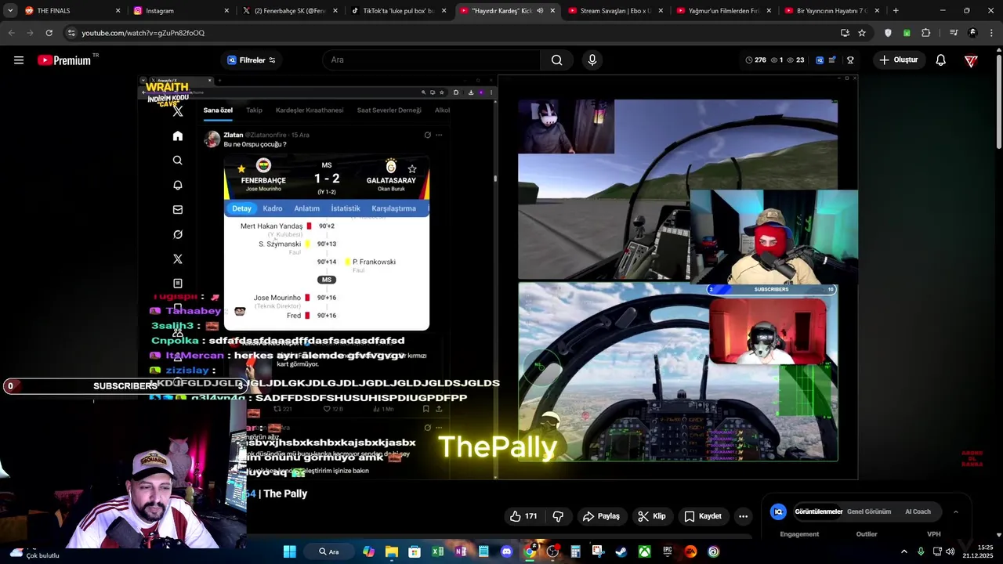The image size is (1003, 564).
Task: Click VPH label in vidIQ panel
Action: pyautogui.click(x=934, y=534)
